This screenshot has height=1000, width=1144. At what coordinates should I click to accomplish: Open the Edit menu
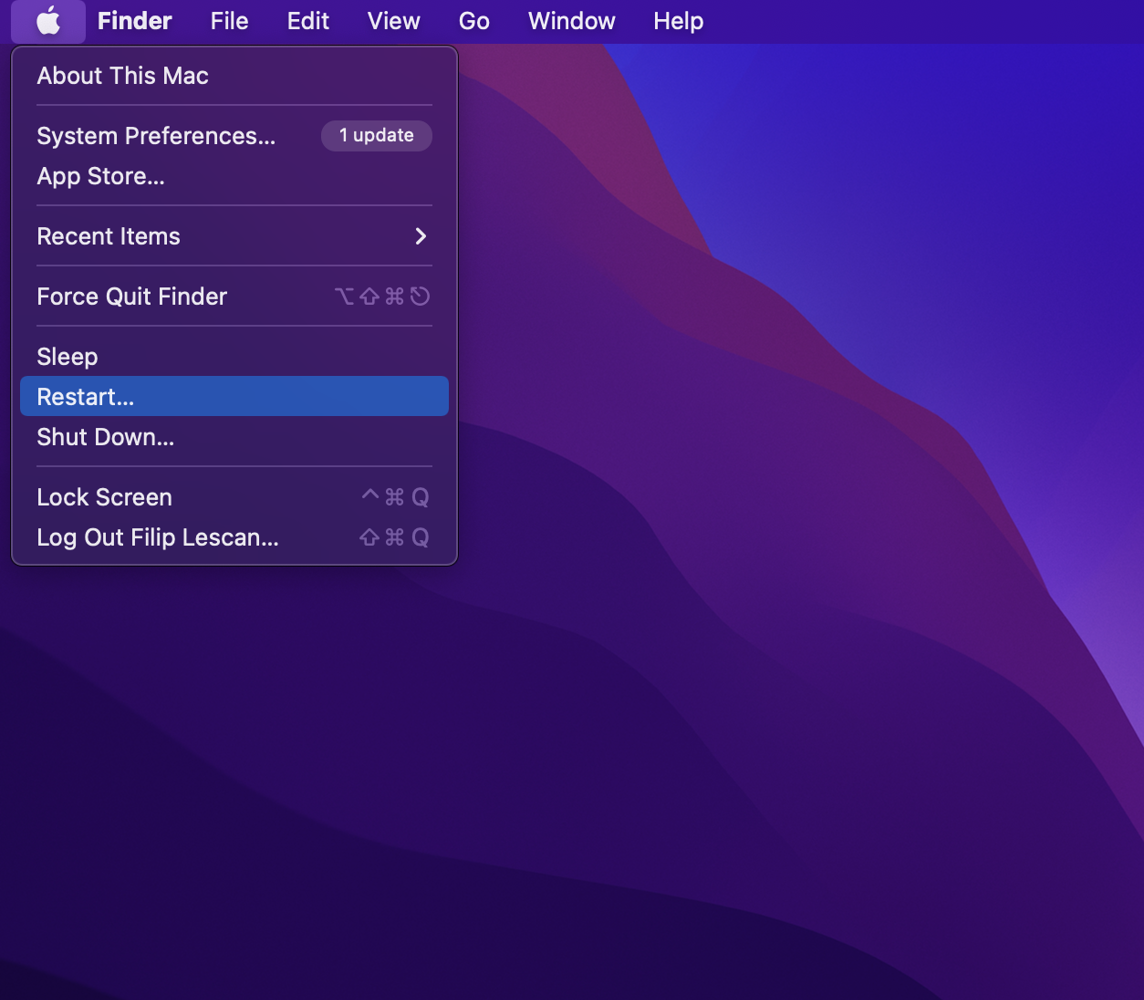[308, 21]
